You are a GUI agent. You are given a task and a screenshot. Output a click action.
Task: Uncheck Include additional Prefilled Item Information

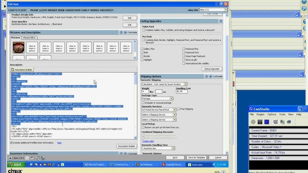11,143
